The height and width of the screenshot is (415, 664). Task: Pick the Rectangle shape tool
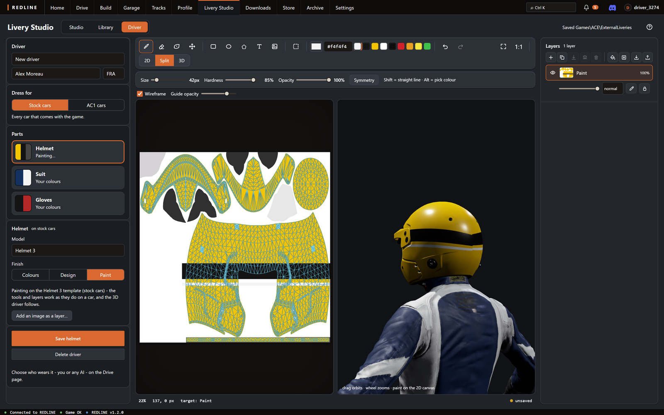[213, 46]
